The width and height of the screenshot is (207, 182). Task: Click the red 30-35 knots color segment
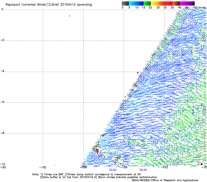coord(169,3)
